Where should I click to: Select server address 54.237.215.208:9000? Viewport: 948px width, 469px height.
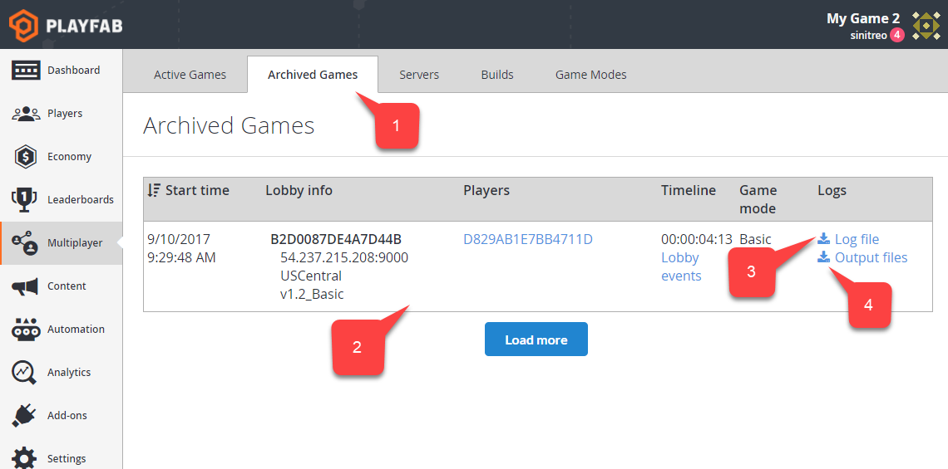(344, 257)
